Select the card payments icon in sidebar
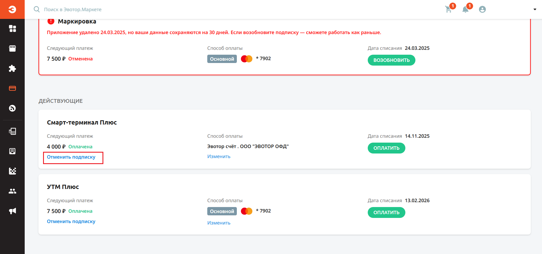This screenshot has height=254, width=542. tap(12, 88)
